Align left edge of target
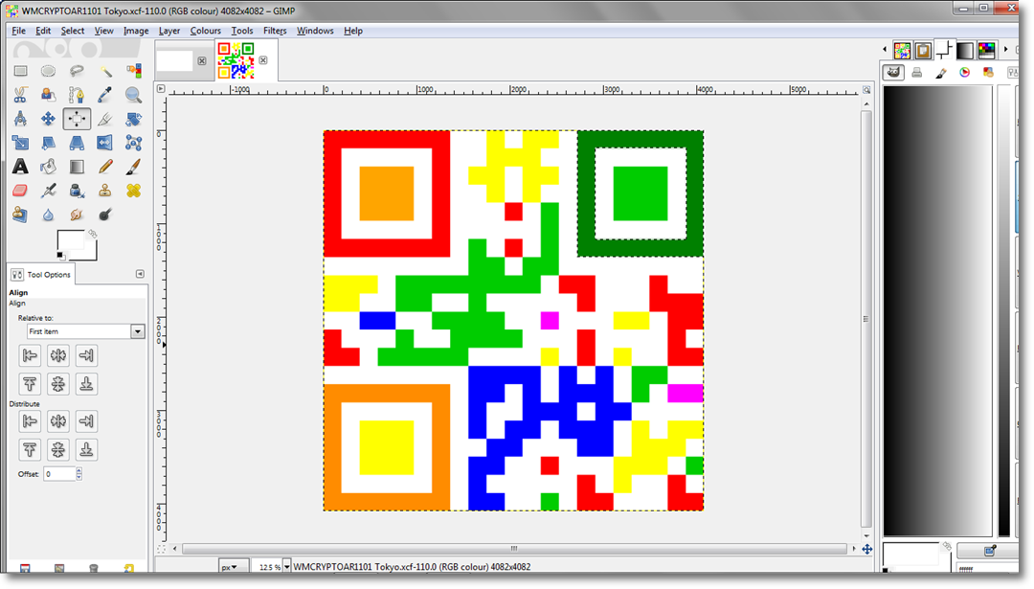This screenshot has width=1034, height=589. 30,355
